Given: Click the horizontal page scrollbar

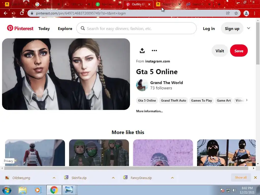Looking at the screenshot, I should click(126, 168).
